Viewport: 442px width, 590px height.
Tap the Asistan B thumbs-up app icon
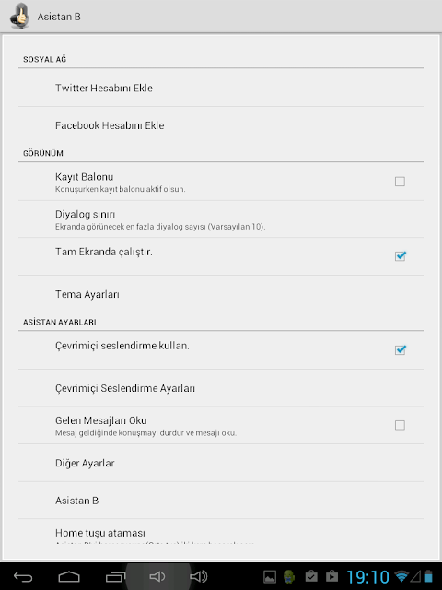pyautogui.click(x=19, y=17)
